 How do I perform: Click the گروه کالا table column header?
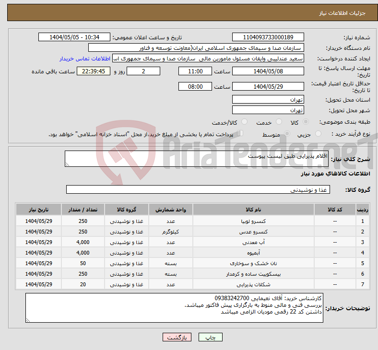point(127,210)
